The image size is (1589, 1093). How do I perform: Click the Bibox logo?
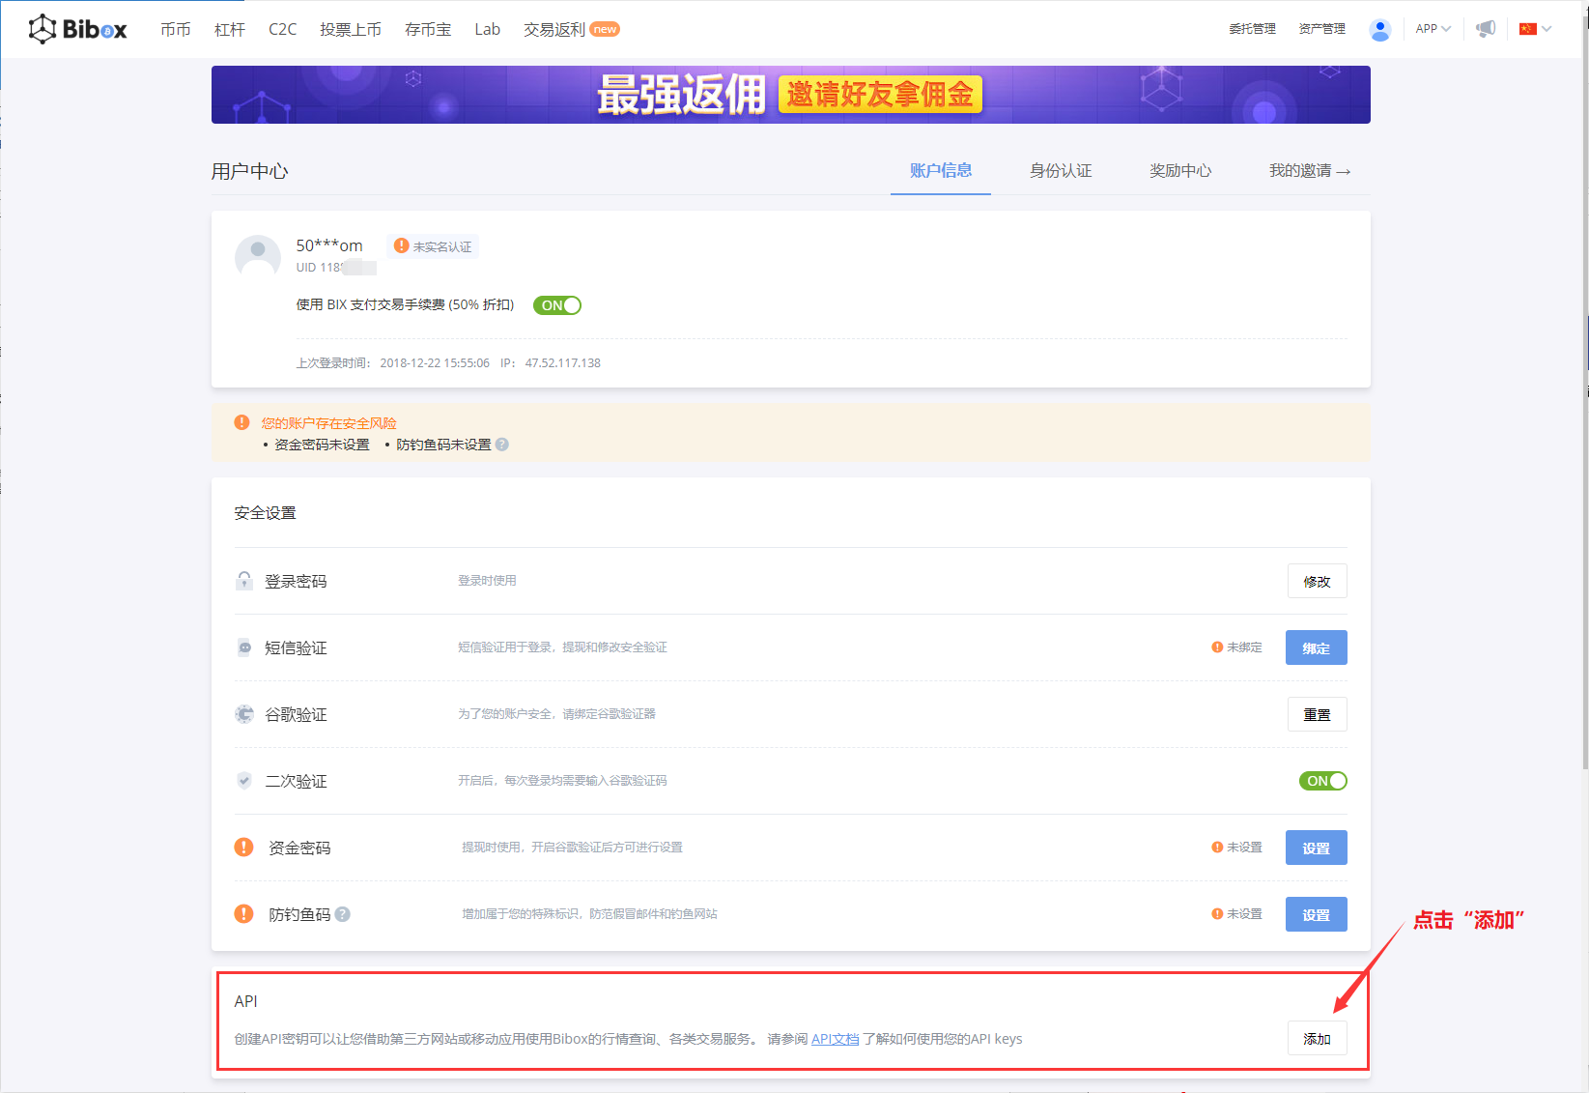tap(77, 29)
